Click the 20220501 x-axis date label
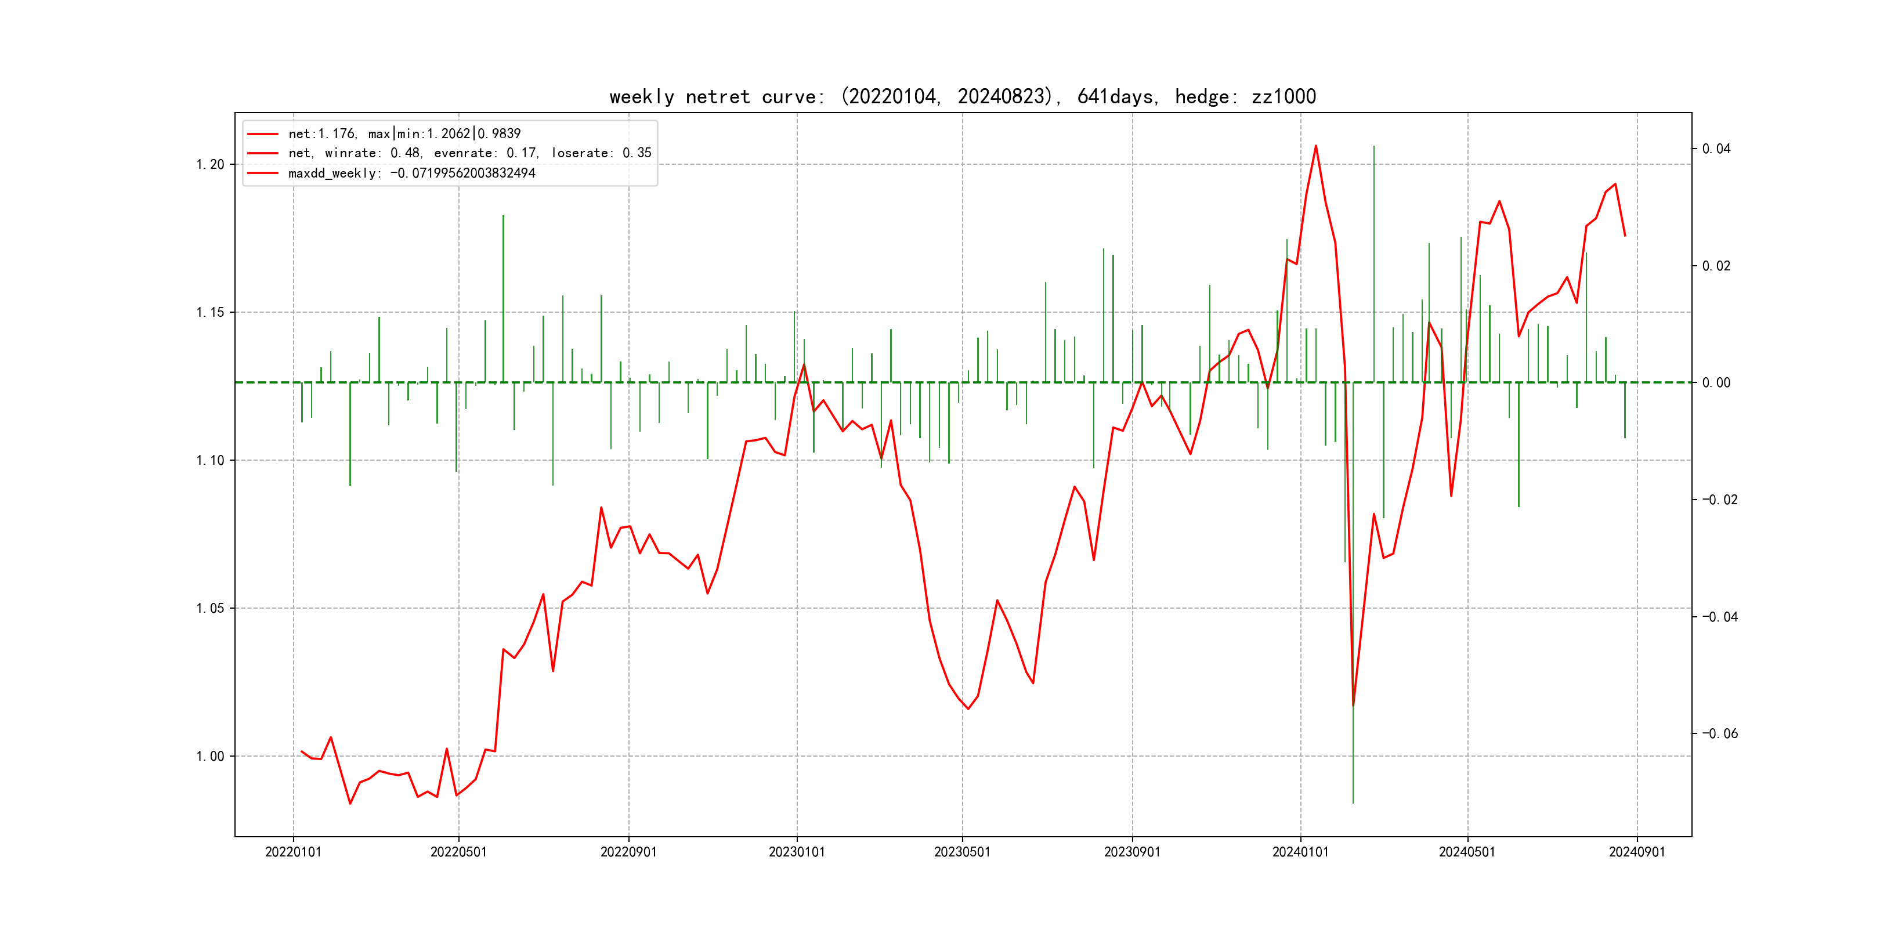 (458, 852)
